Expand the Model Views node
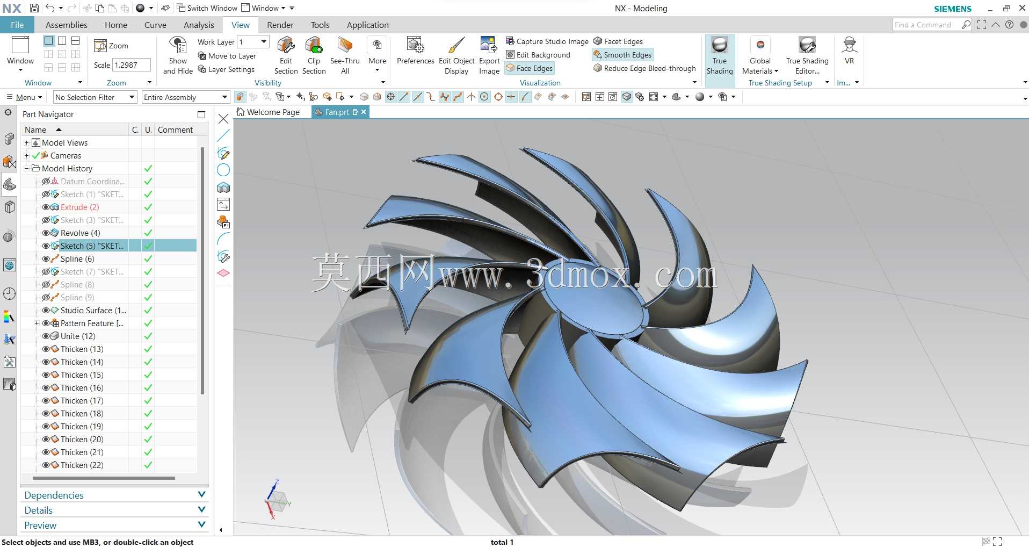 click(x=26, y=143)
